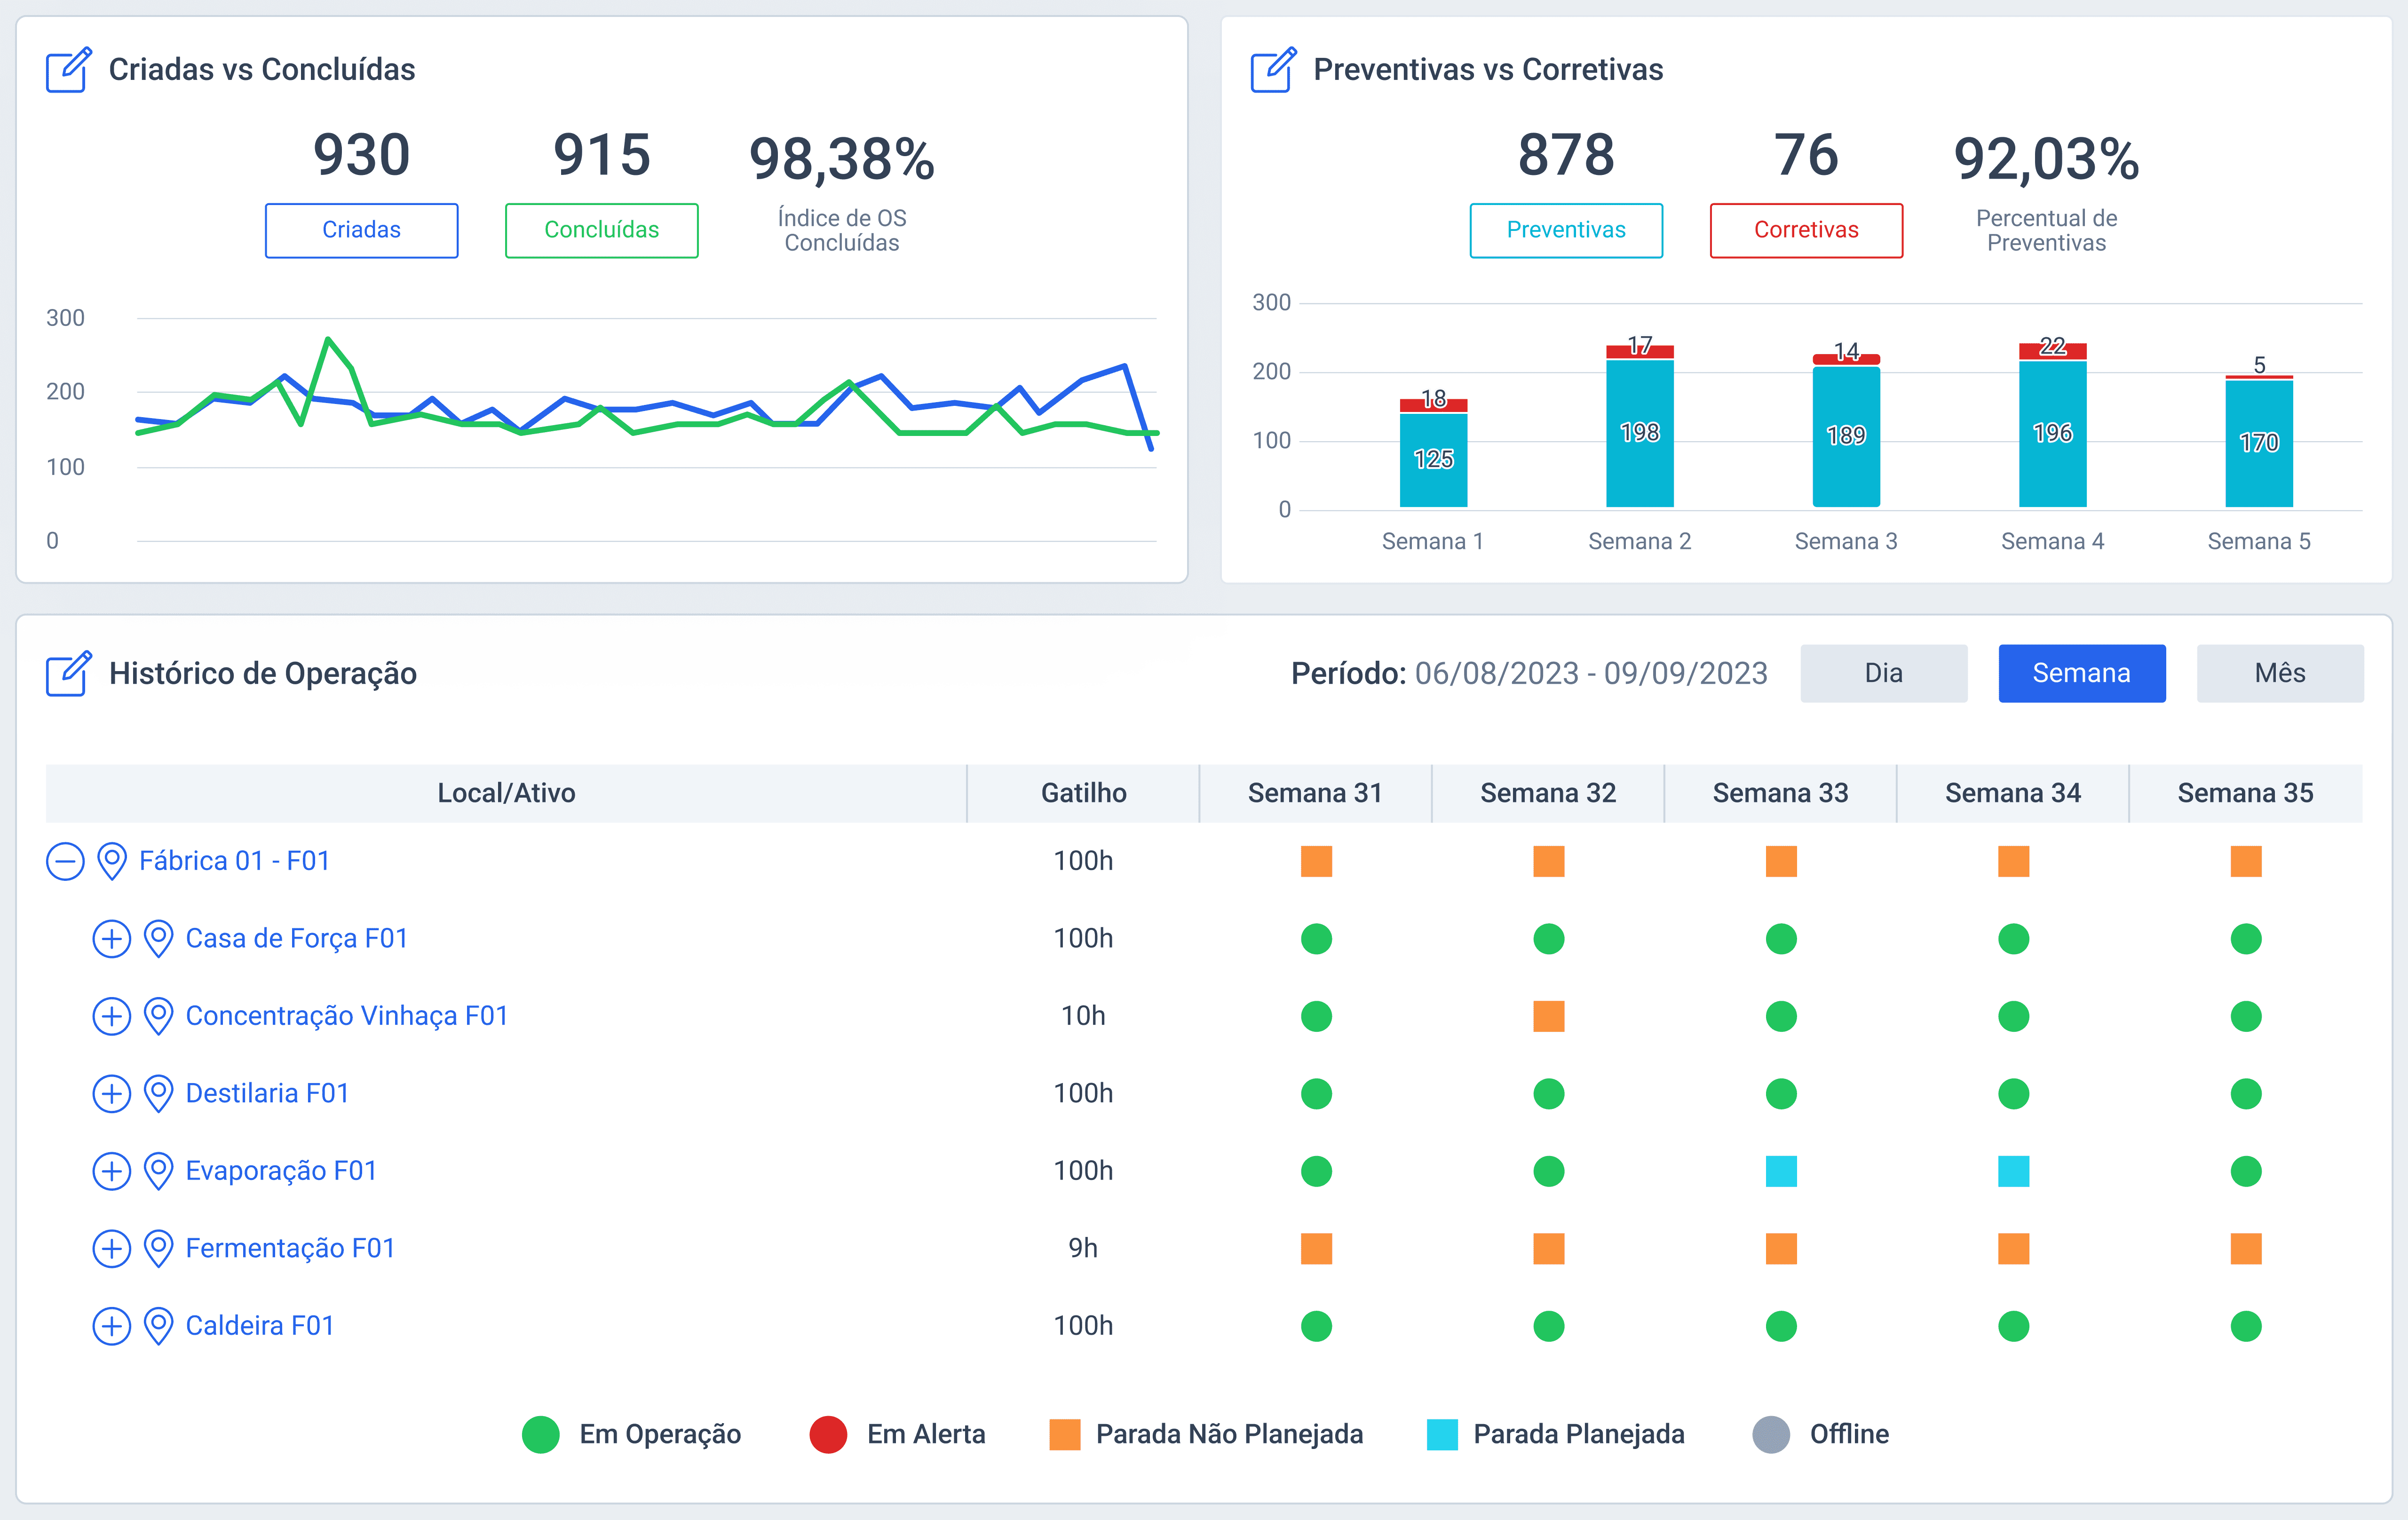Click location pin icon of Fermentação F01
Viewport: 2408px width, 1520px height.
(158, 1249)
